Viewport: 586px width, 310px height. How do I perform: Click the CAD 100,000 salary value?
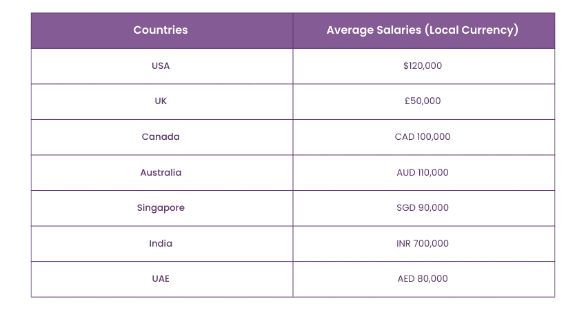click(x=423, y=136)
